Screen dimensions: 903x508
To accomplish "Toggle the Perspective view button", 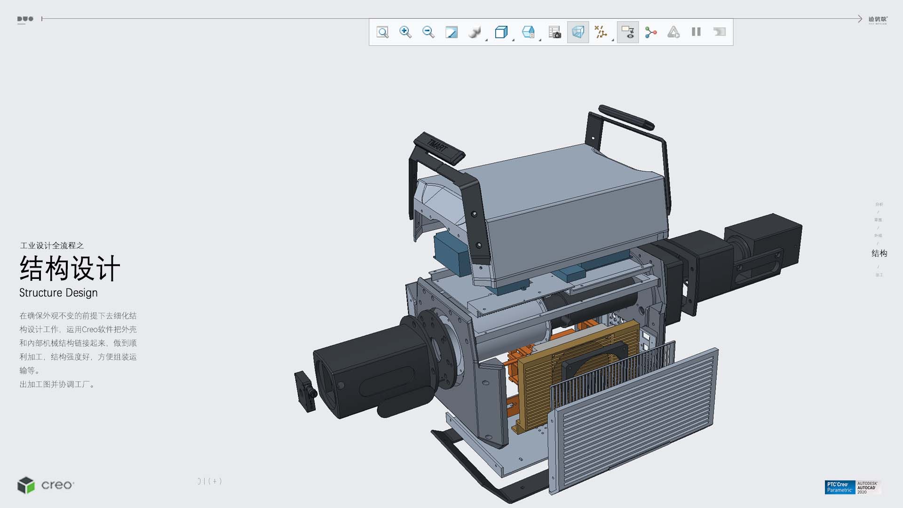I will pyautogui.click(x=578, y=32).
